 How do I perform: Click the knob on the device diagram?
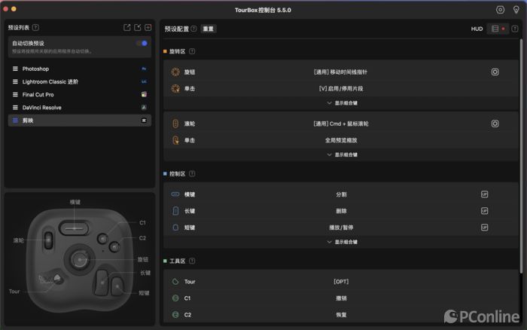tap(79, 259)
